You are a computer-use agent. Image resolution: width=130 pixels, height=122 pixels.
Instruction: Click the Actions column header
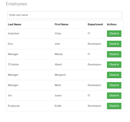(112, 24)
